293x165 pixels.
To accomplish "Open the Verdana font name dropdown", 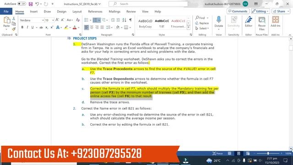I will (x=43, y=20).
